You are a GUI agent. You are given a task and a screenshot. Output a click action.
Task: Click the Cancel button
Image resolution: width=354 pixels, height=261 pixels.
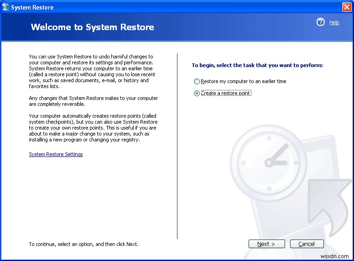[307, 244]
